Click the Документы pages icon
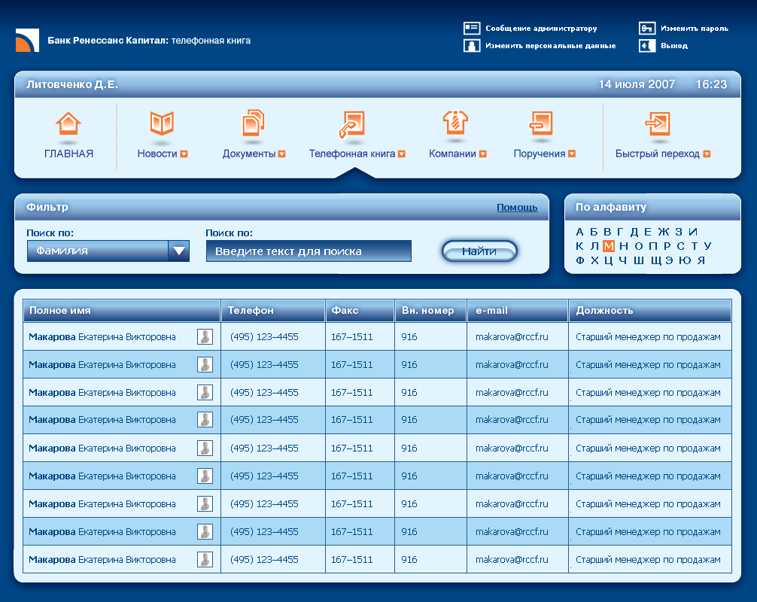The width and height of the screenshot is (757, 602). (x=254, y=123)
